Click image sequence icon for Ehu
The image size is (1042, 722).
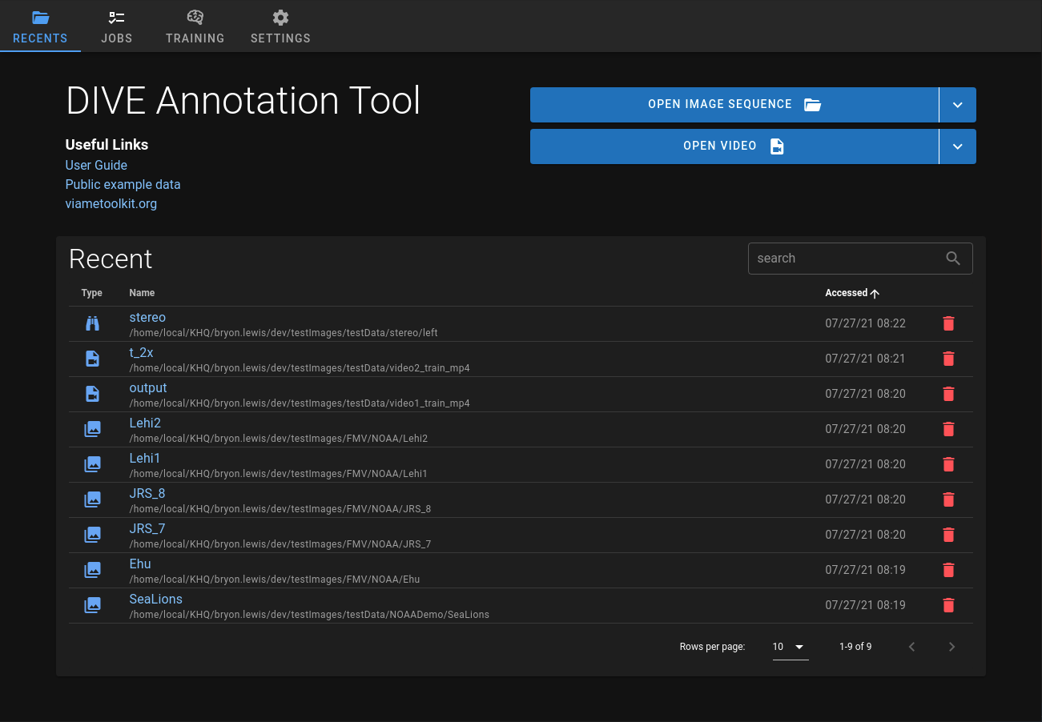tap(93, 570)
